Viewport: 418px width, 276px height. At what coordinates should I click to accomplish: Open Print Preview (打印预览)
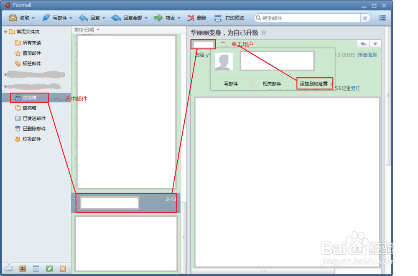pos(229,18)
